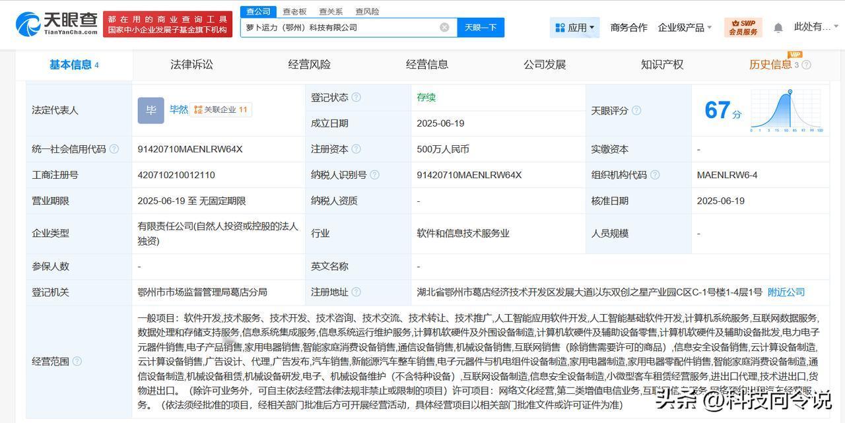Click help icon beside 注册地址
Viewport: 845px width, 423px height.
pos(356,292)
